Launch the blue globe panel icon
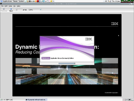Image resolution: width=134 pixels, height=101 pixels. 40,1
